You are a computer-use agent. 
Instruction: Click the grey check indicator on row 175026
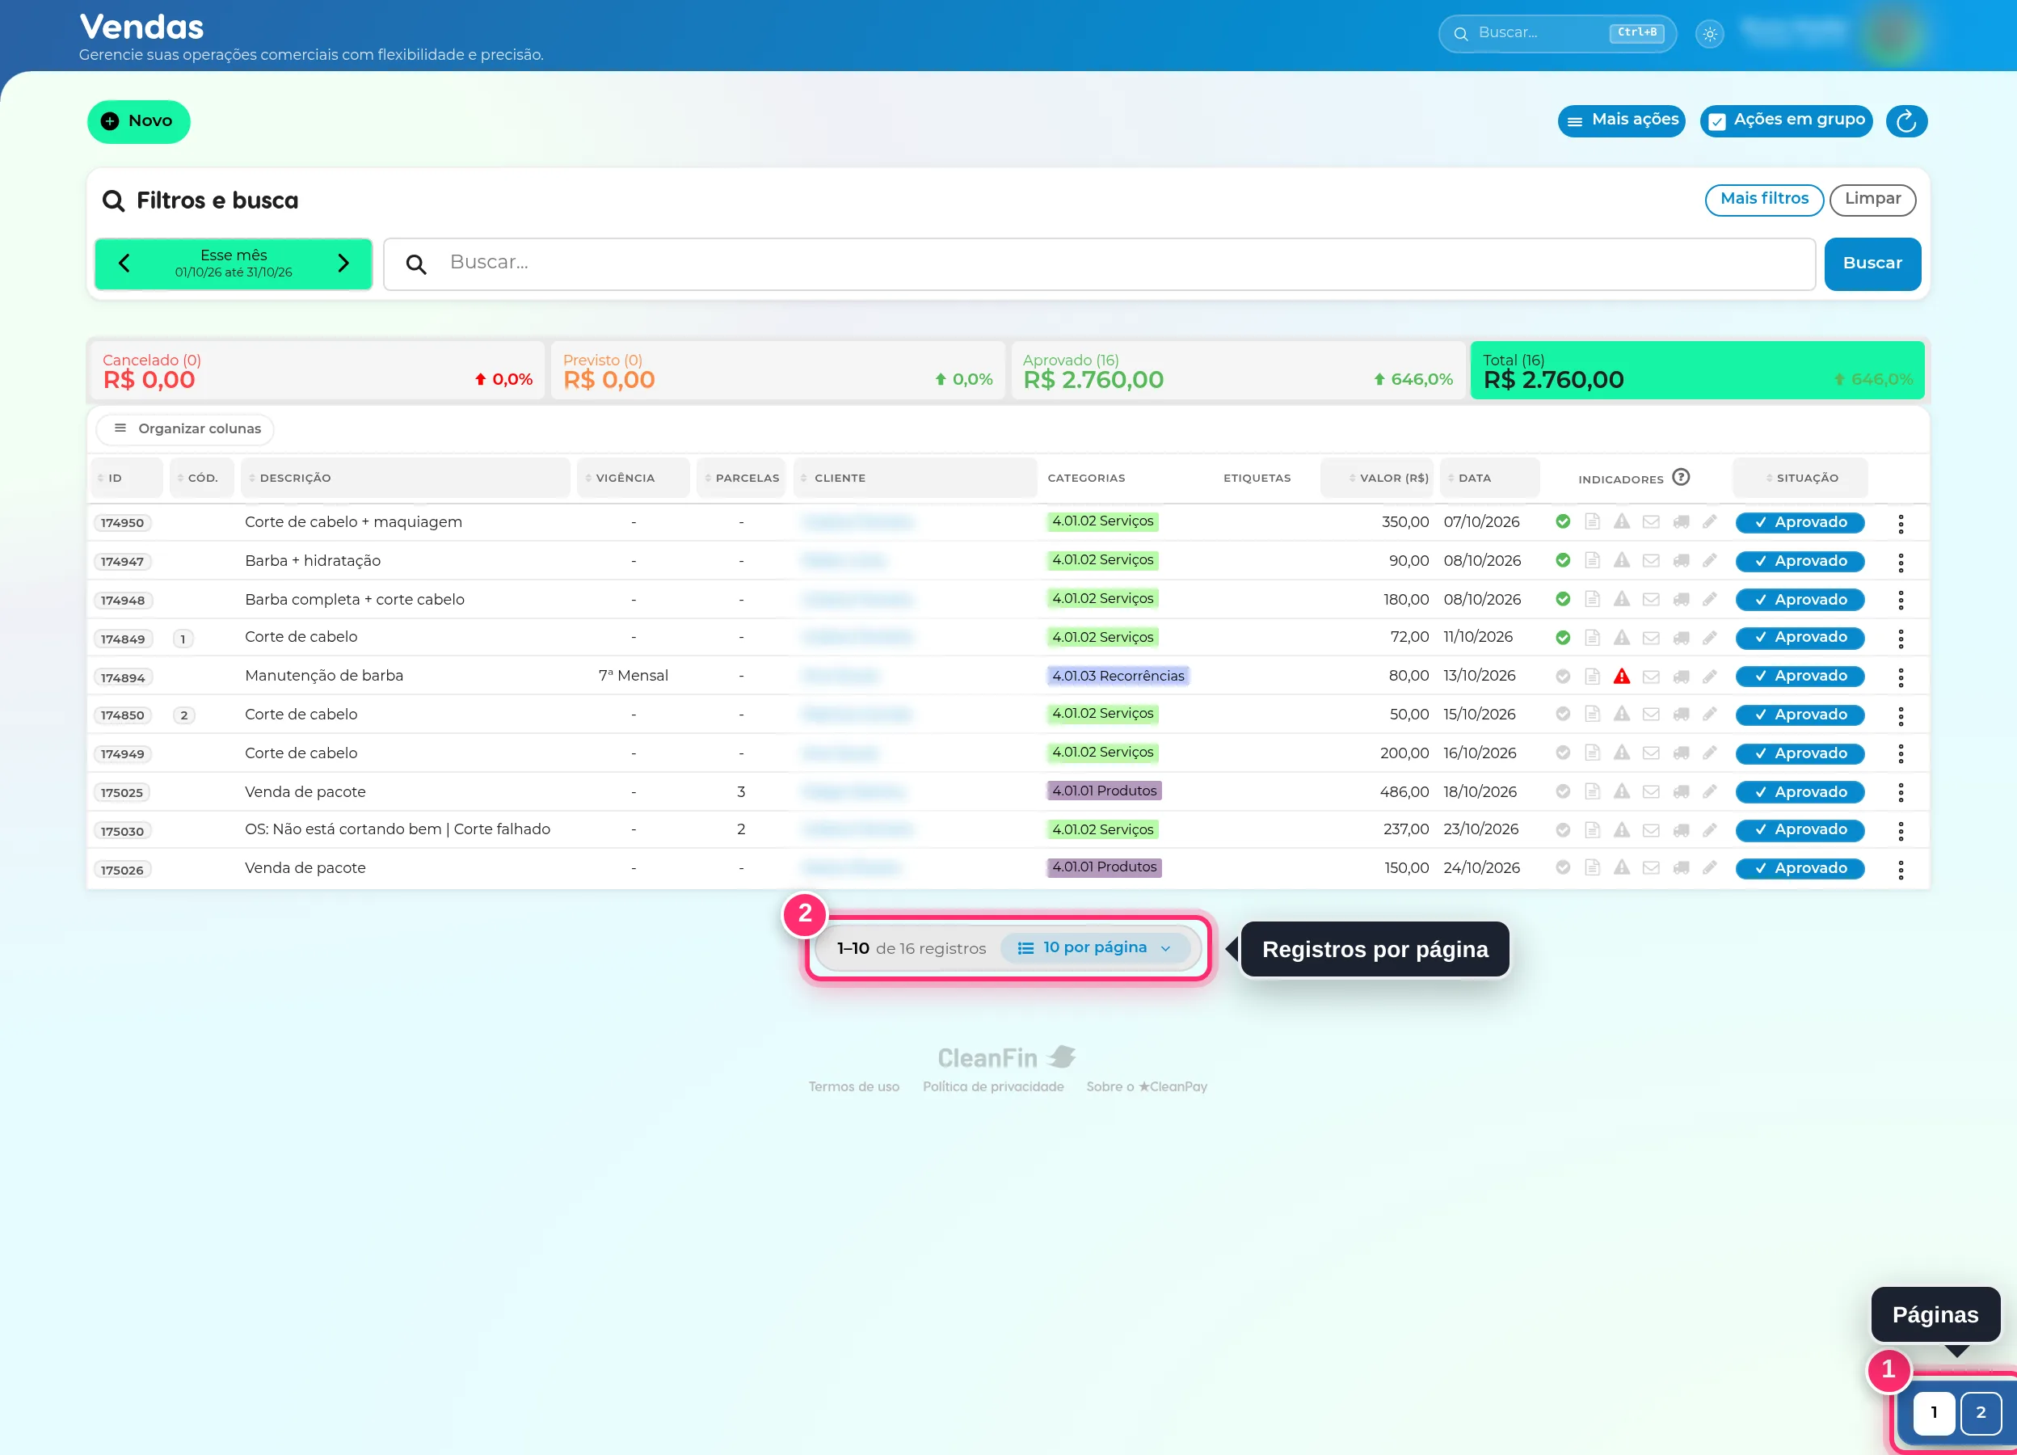tap(1563, 867)
